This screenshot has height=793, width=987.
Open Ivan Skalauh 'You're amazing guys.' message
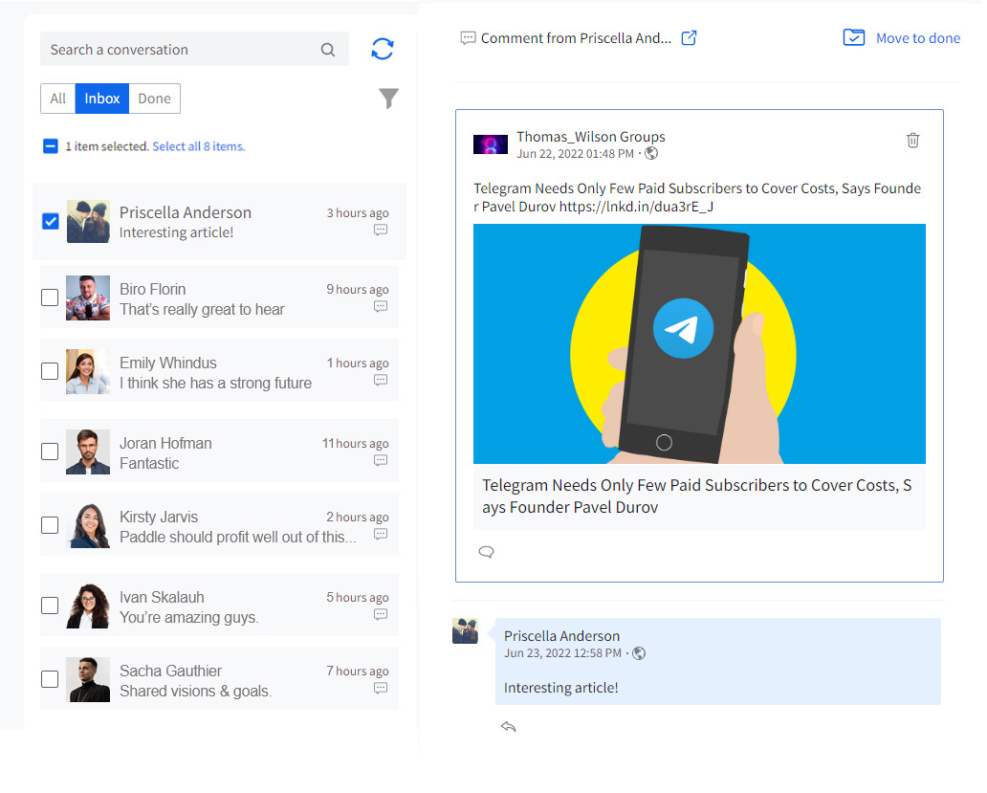188,617
